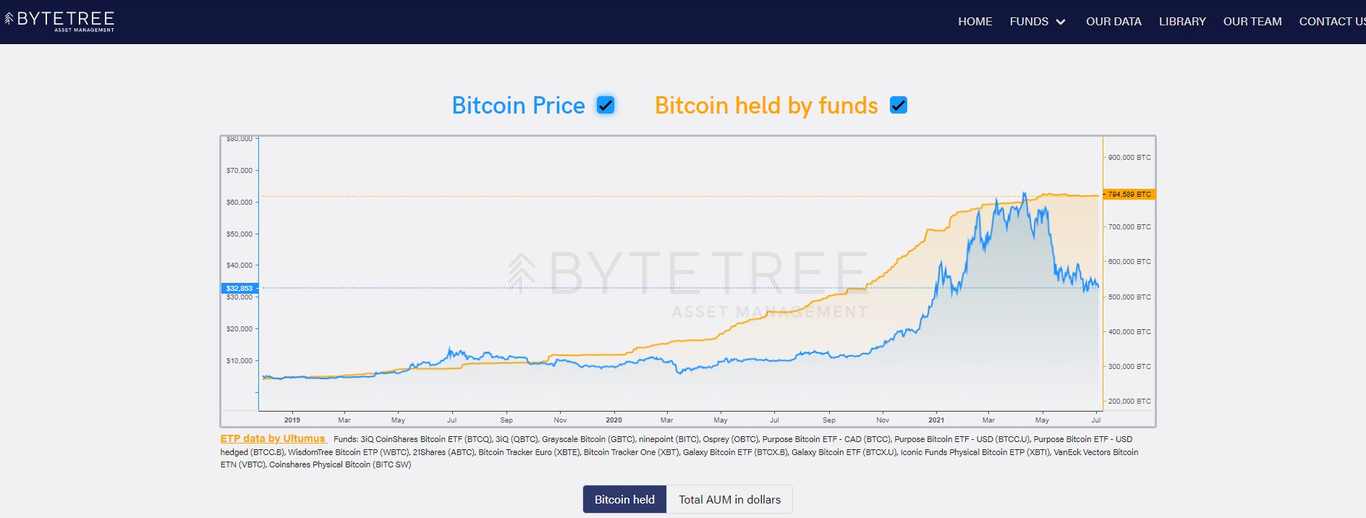Viewport: 1366px width, 518px height.
Task: Click the 794,589 BTC orange value label
Action: [1129, 194]
